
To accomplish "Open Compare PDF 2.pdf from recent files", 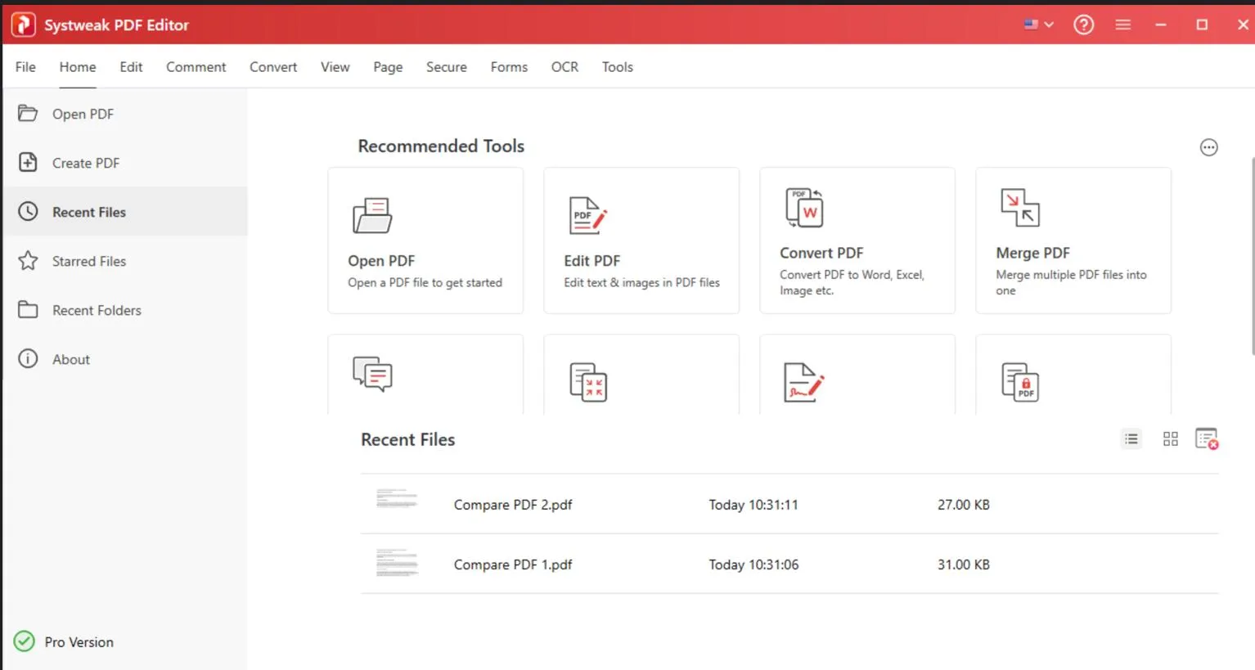I will pos(513,505).
